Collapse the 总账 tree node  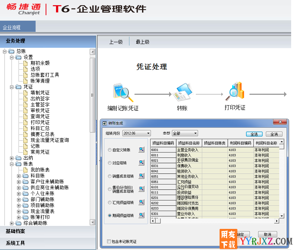(5, 51)
